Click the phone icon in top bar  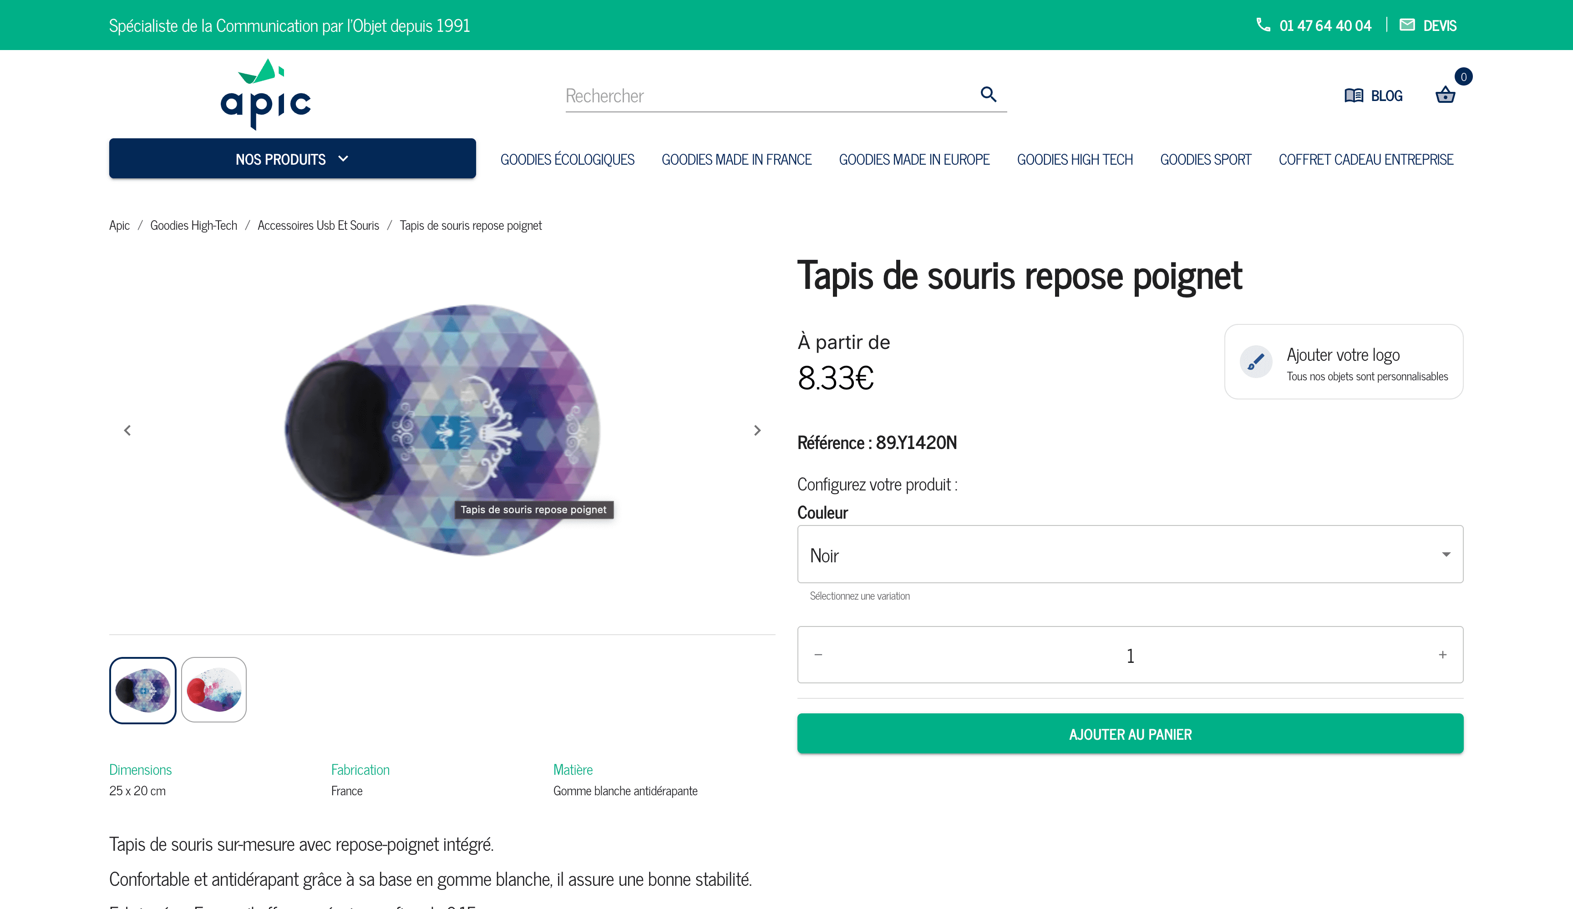[1263, 25]
